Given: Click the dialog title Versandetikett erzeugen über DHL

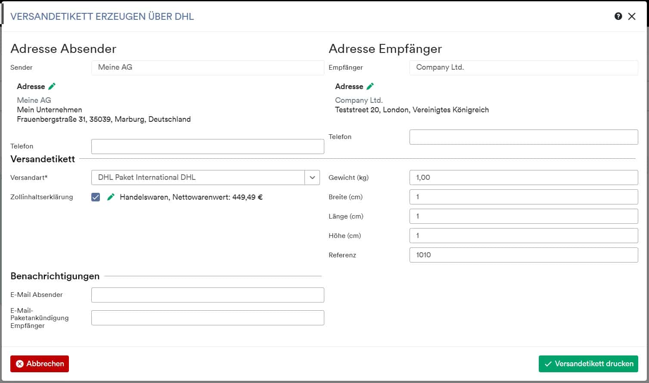Looking at the screenshot, I should (102, 16).
